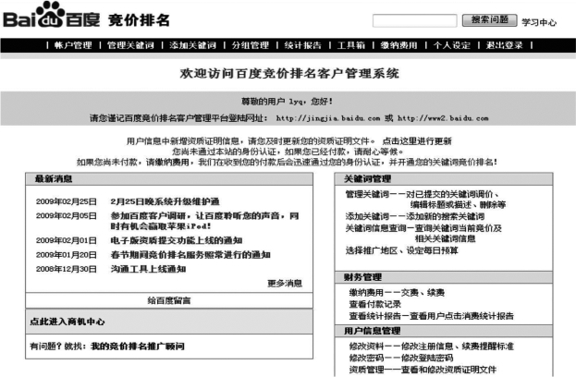The image size is (576, 377).
Task: Click the 2009年01月20日 date text
Action: pos(67,255)
